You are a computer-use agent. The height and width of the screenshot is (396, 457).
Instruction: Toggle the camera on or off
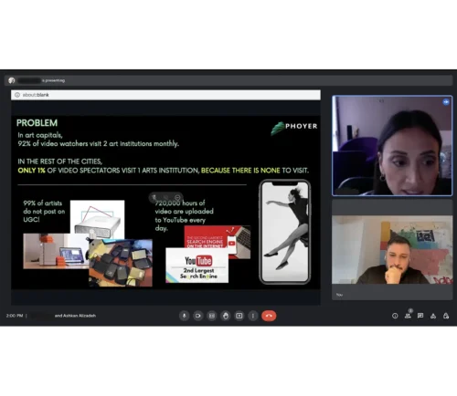tap(197, 316)
